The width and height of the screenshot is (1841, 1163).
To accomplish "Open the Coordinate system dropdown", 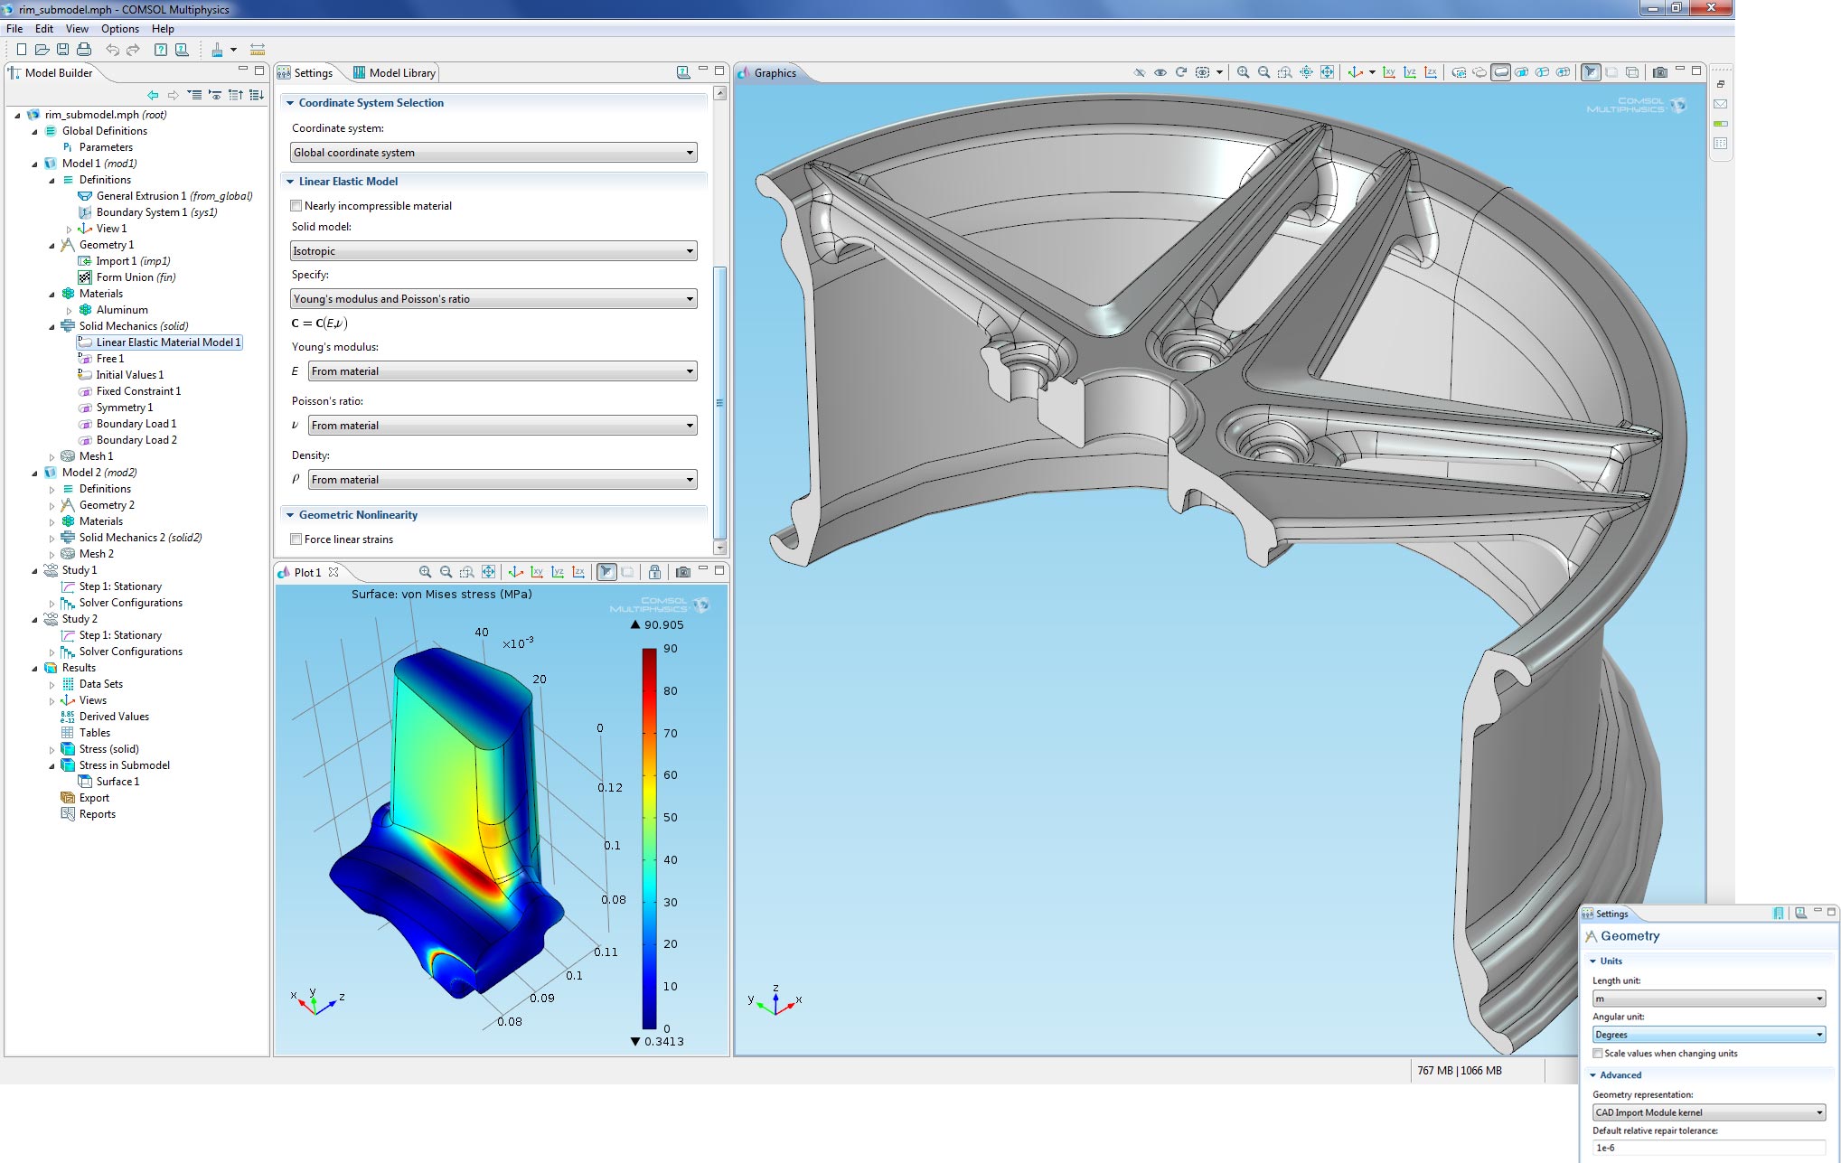I will pyautogui.click(x=493, y=153).
